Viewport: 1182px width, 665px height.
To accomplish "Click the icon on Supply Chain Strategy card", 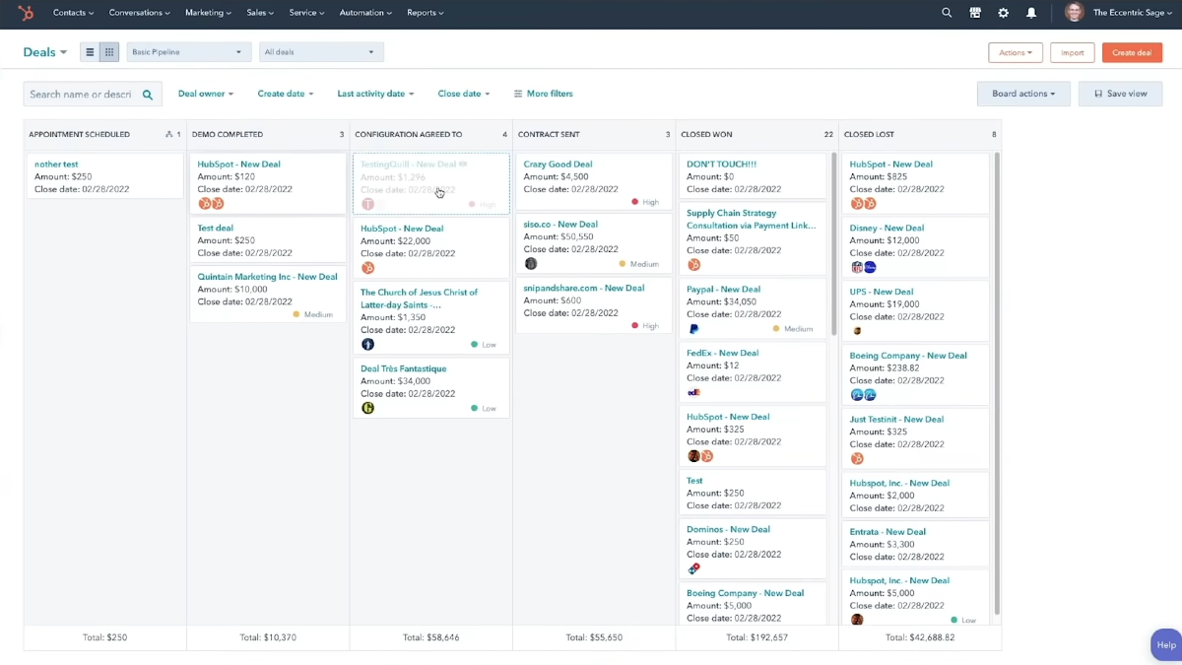I will (693, 265).
